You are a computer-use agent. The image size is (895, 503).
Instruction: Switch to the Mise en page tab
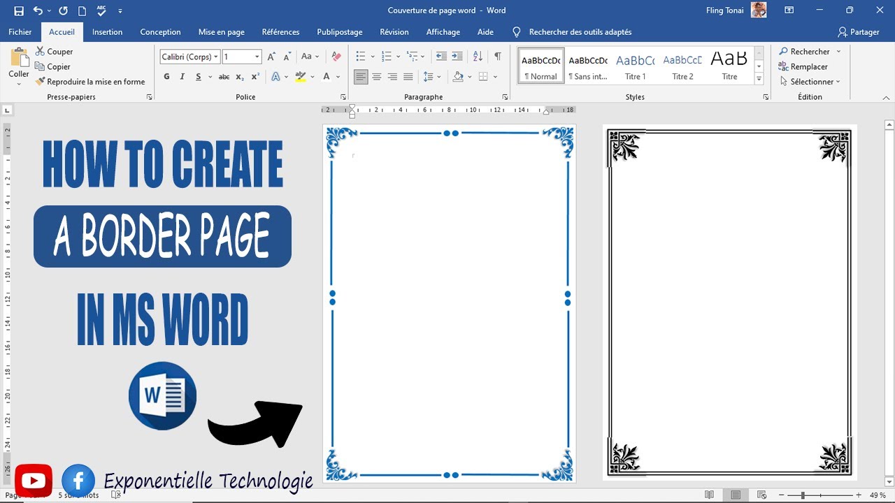tap(222, 32)
